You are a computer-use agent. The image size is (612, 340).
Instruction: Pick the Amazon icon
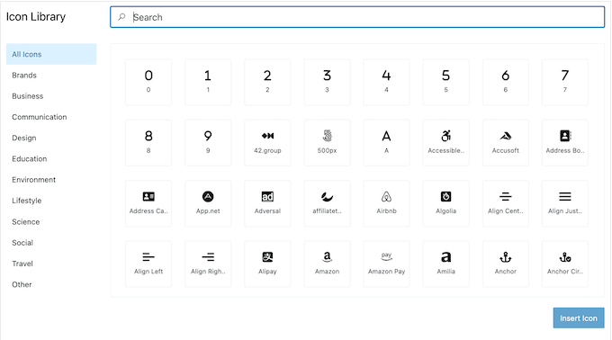click(327, 264)
